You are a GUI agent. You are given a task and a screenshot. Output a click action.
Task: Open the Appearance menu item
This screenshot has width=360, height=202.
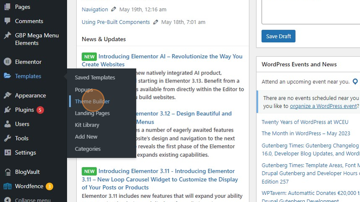(x=31, y=96)
